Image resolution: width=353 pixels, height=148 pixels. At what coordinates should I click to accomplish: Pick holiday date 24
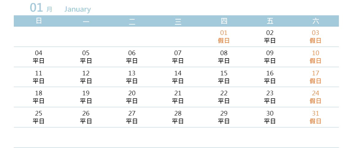click(316, 97)
